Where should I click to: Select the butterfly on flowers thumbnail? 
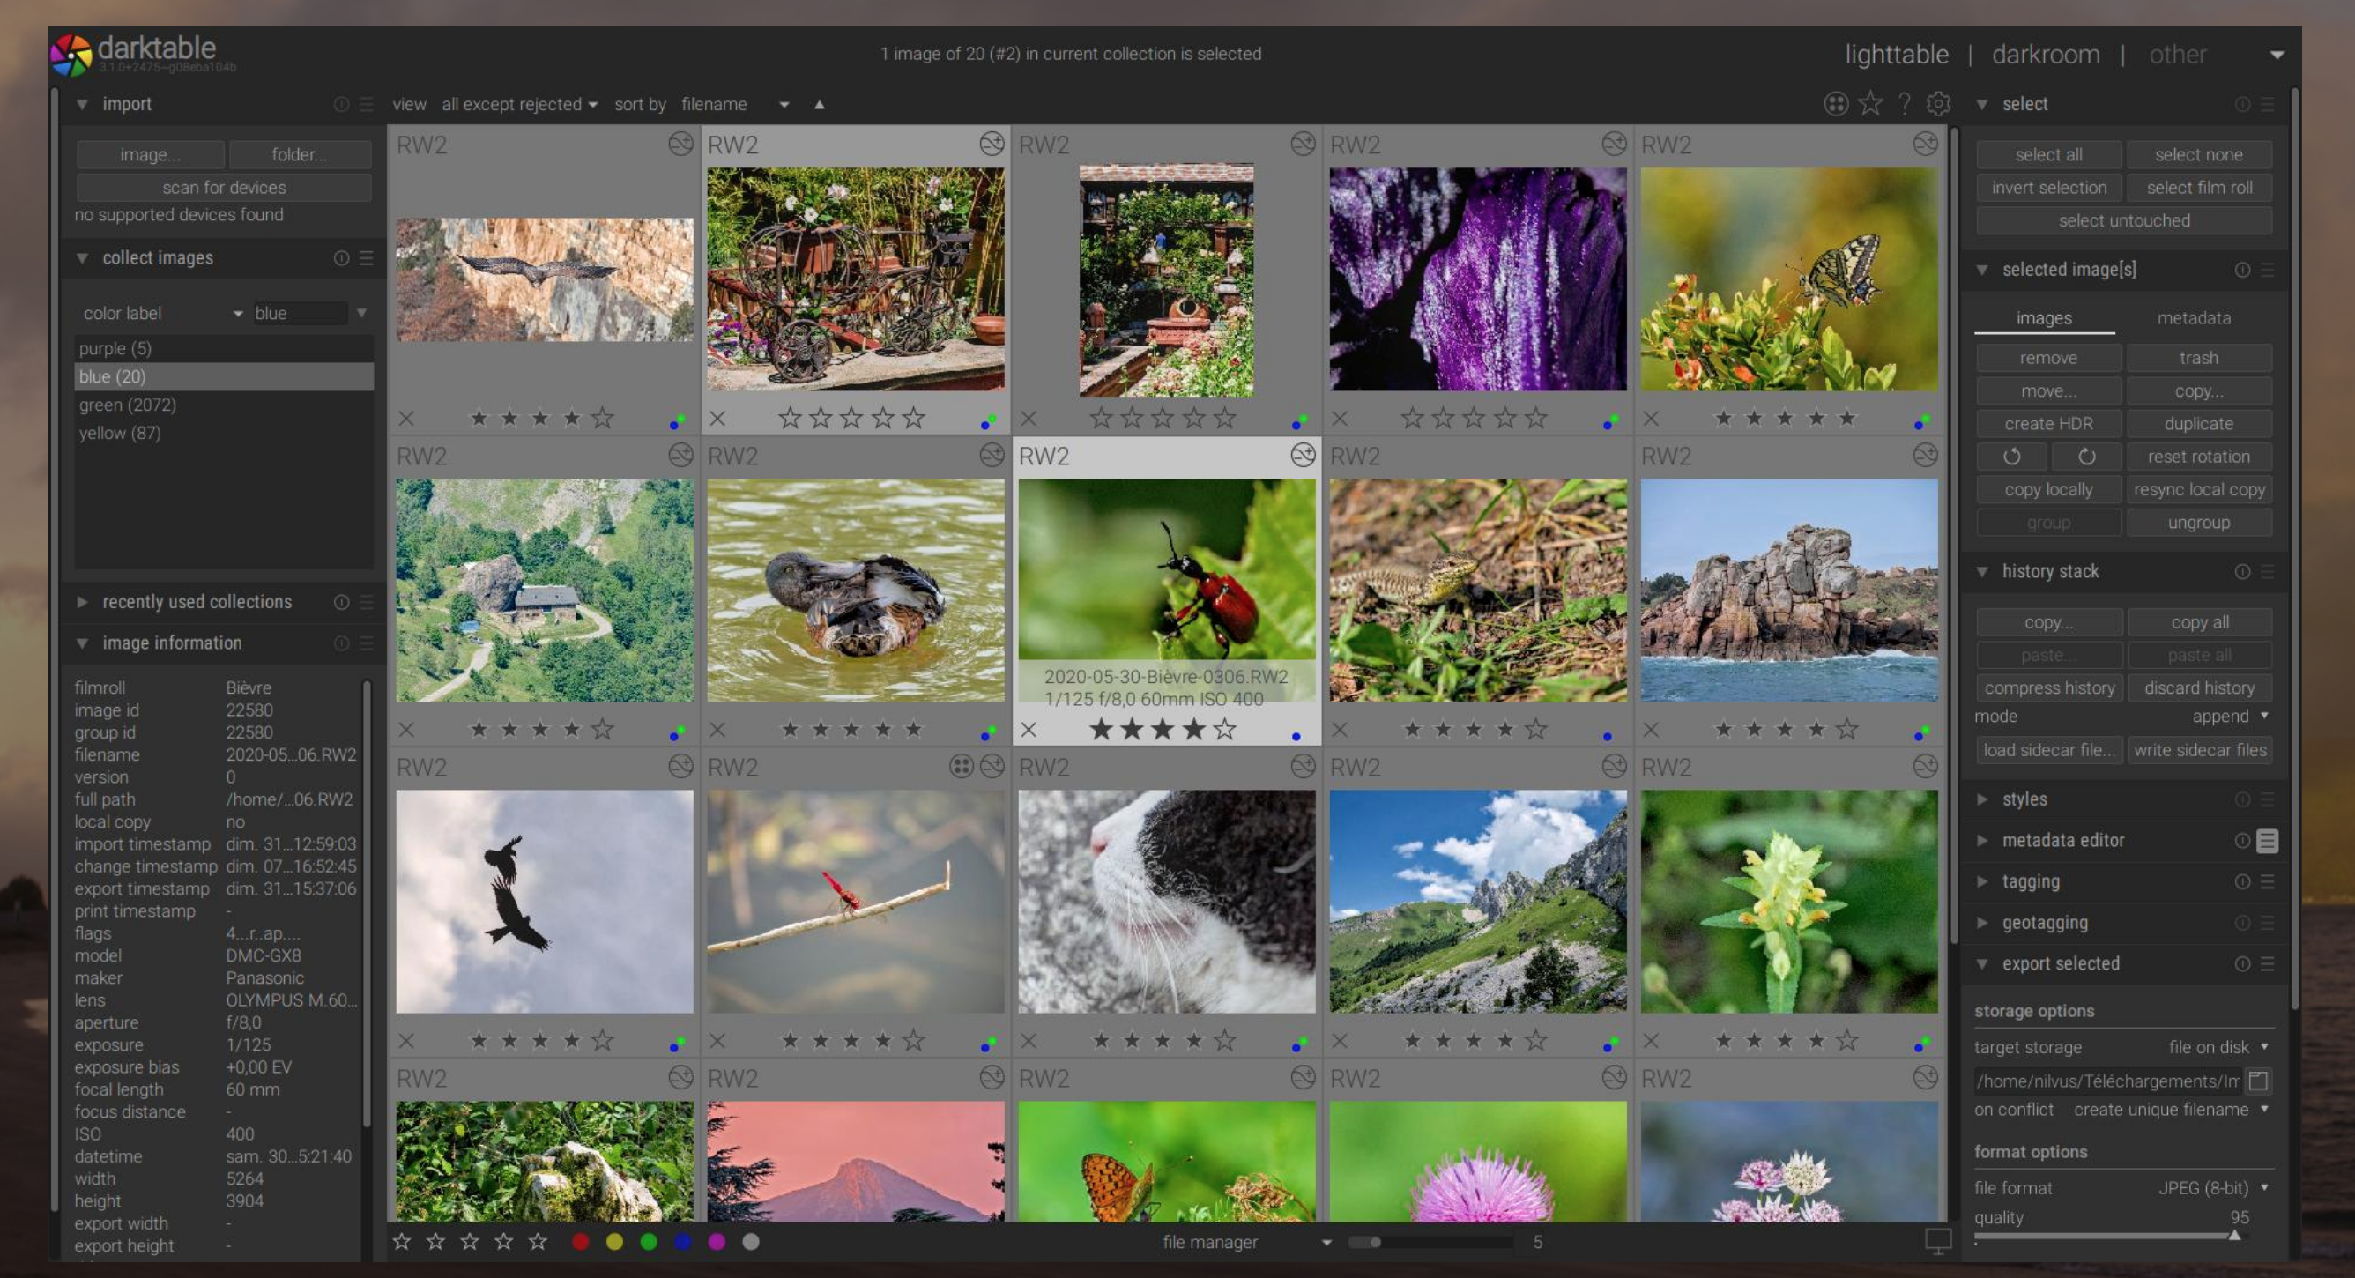click(1788, 279)
